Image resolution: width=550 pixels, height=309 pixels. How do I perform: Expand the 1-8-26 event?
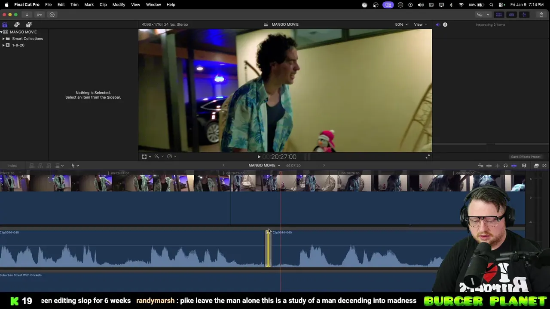click(x=3, y=45)
